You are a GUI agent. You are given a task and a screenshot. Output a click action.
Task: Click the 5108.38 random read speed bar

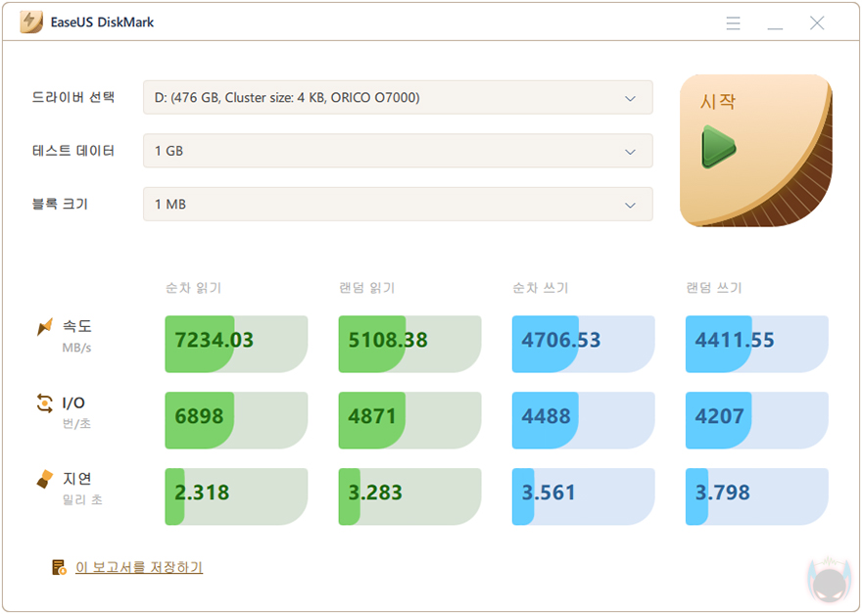410,344
